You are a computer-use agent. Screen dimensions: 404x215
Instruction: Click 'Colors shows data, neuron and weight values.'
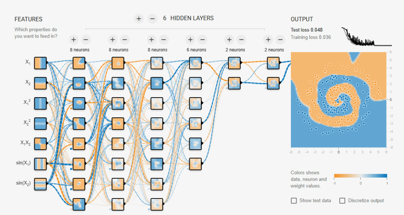[309, 179]
